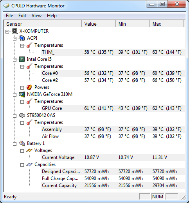Click the ST950042 0AS hard drive icon
This screenshot has height=203, width=189.
[x=22, y=115]
